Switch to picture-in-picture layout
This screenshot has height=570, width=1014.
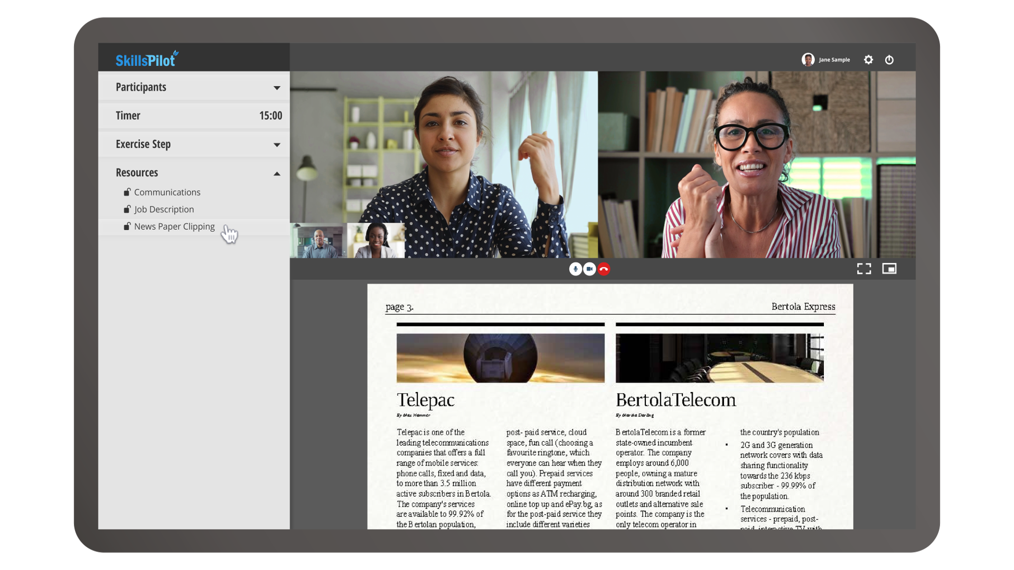click(889, 269)
